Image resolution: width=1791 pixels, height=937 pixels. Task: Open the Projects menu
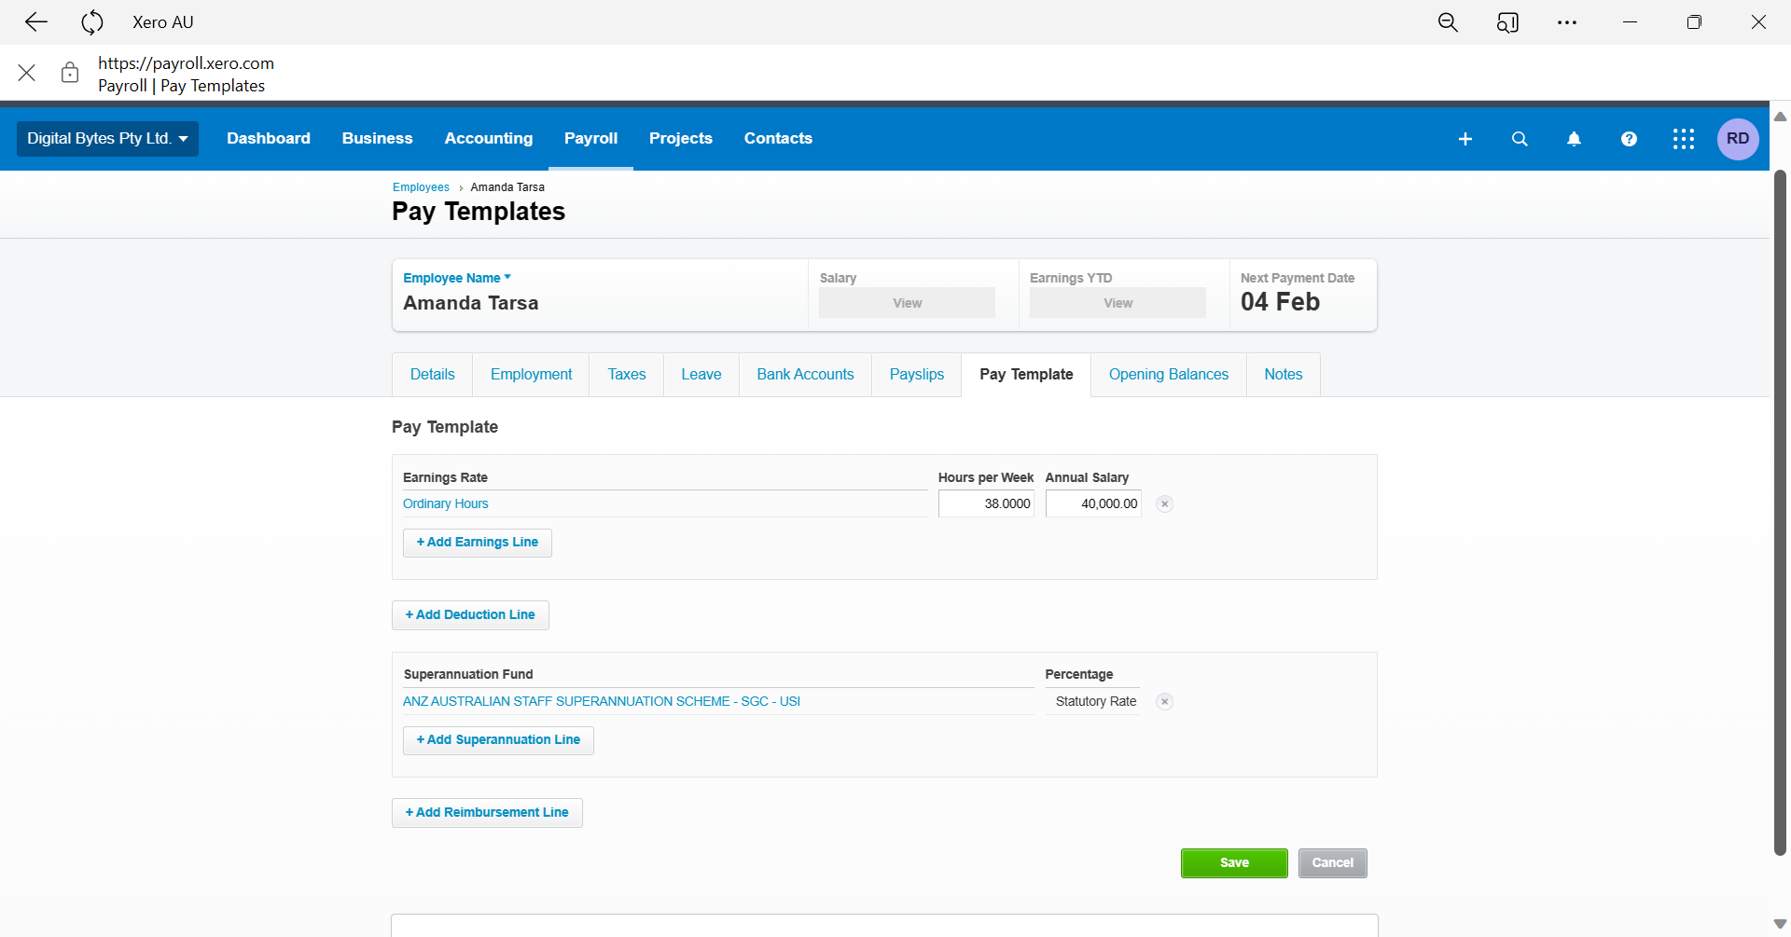click(681, 139)
